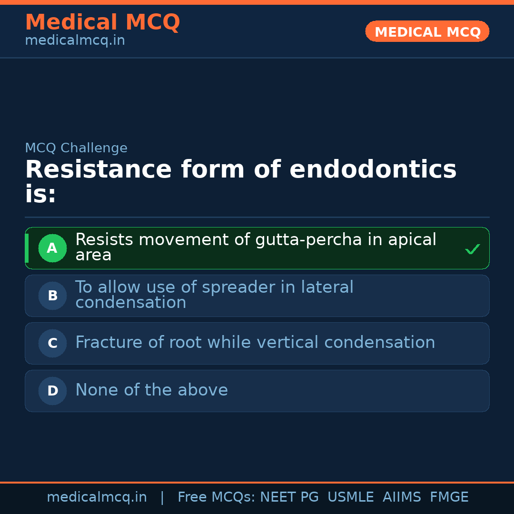This screenshot has width=514, height=514.
Task: Click the circle B letter badge
Action: coord(52,296)
